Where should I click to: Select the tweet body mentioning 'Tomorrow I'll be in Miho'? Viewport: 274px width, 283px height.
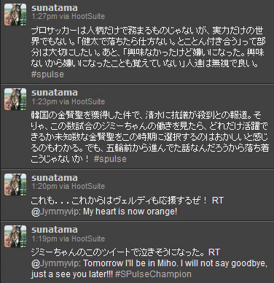coord(149,263)
